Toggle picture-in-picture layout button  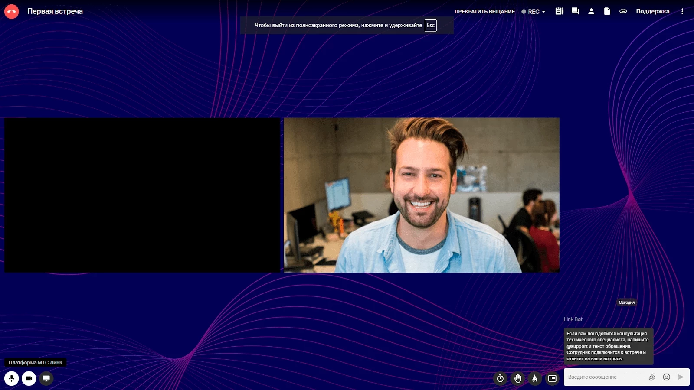552,378
